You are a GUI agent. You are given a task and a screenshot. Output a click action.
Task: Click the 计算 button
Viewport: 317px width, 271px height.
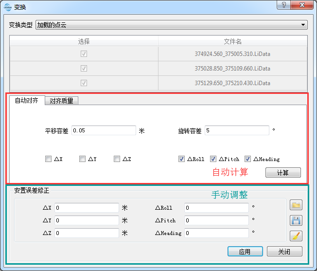tap(283, 173)
